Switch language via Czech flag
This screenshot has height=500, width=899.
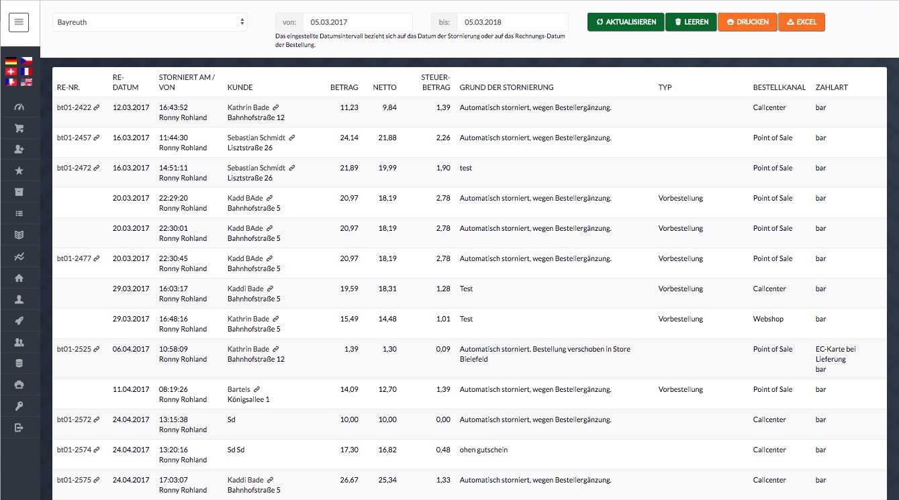(27, 61)
